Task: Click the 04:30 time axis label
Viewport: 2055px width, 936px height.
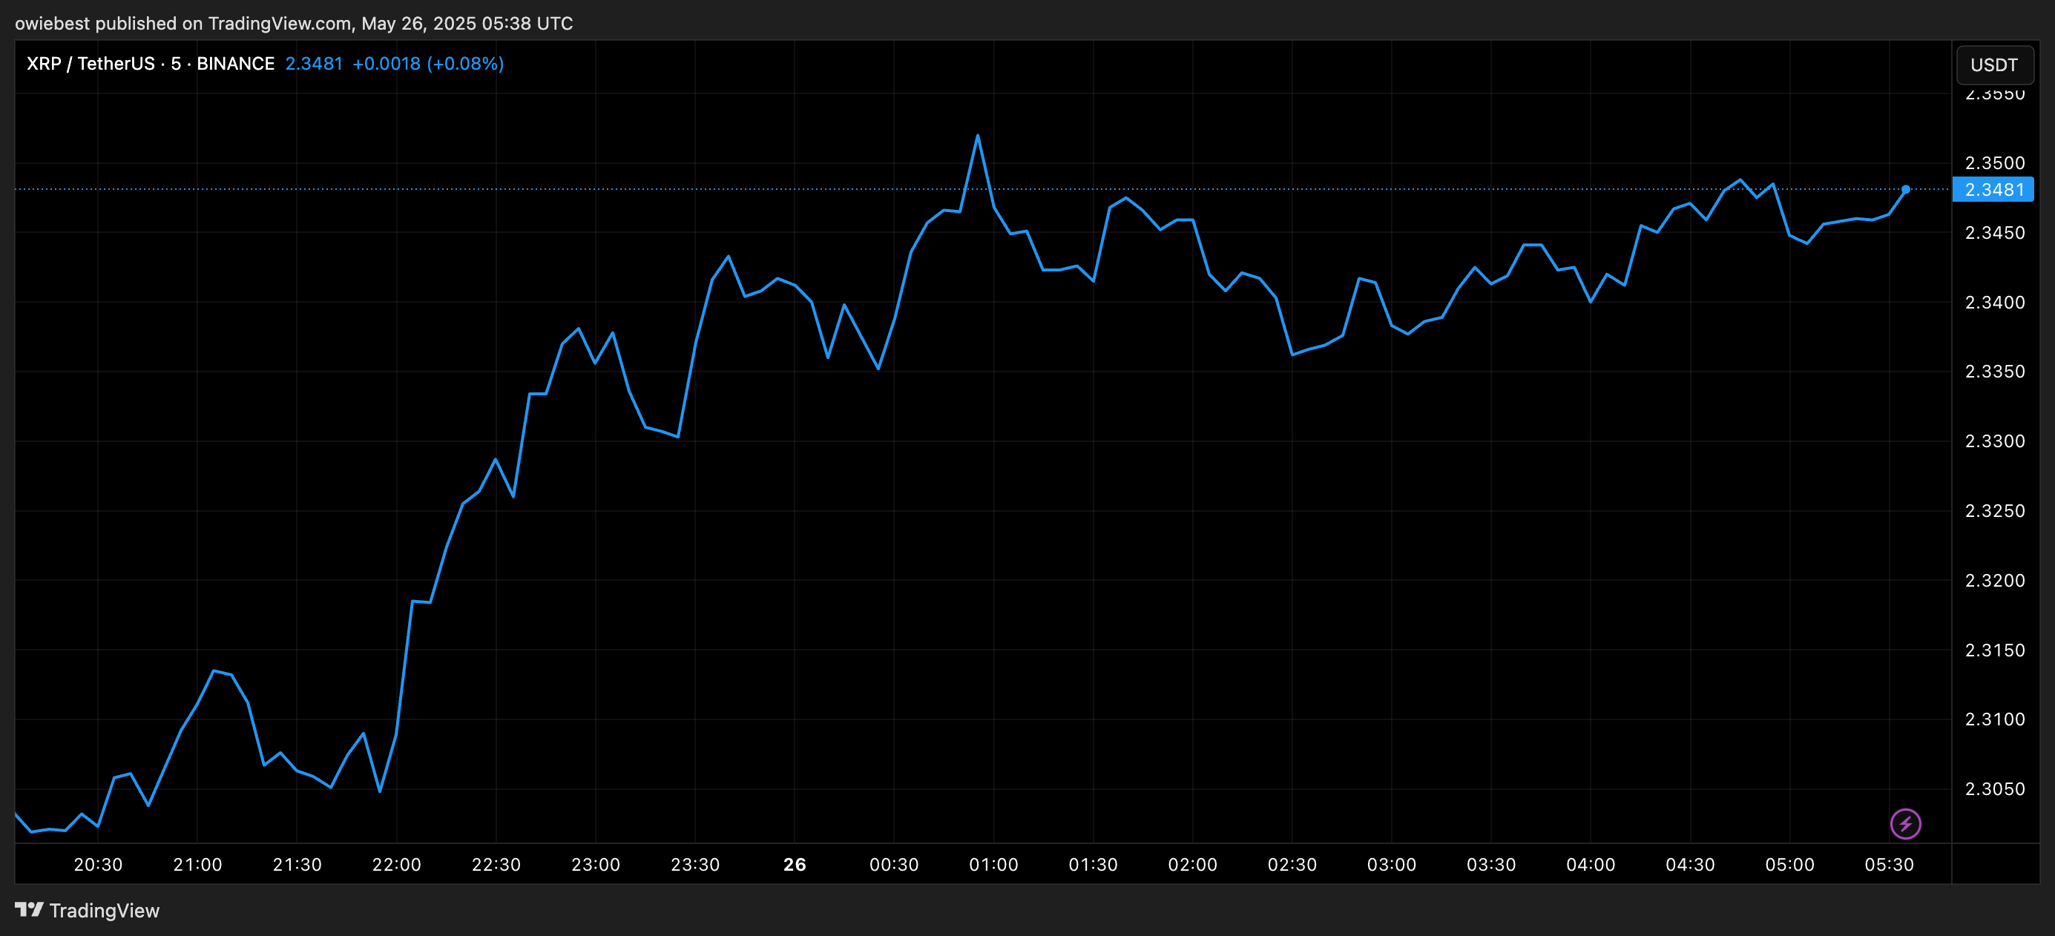Action: (x=1691, y=865)
